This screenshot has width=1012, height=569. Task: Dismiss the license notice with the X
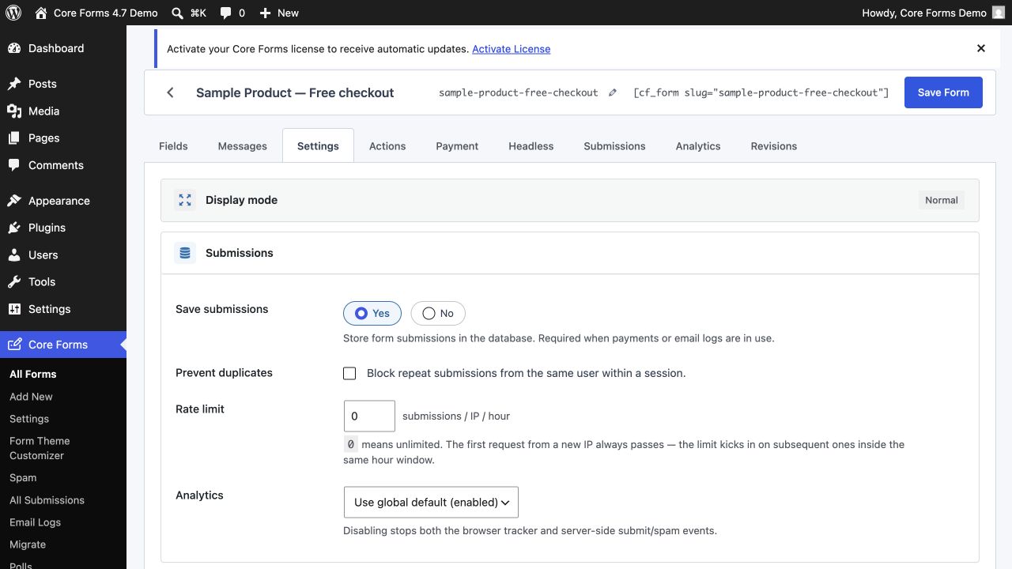click(x=981, y=48)
